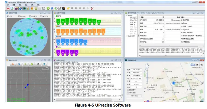Open the black console window toolbar icon
Screen dimensions: 207x109
pyautogui.click(x=24, y=8)
